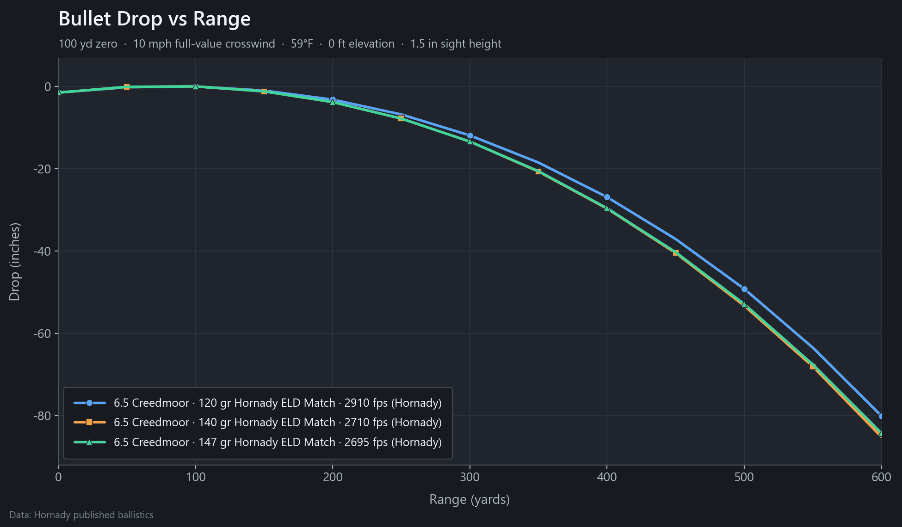This screenshot has width=902, height=527.
Task: Click the blue data point at 300 yards
Action: click(x=470, y=136)
